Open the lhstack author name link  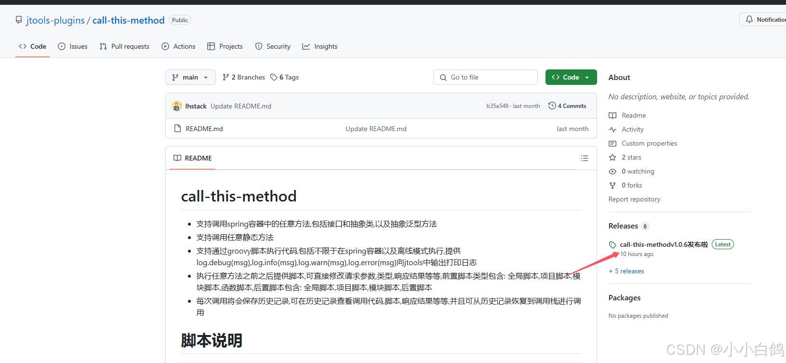196,106
